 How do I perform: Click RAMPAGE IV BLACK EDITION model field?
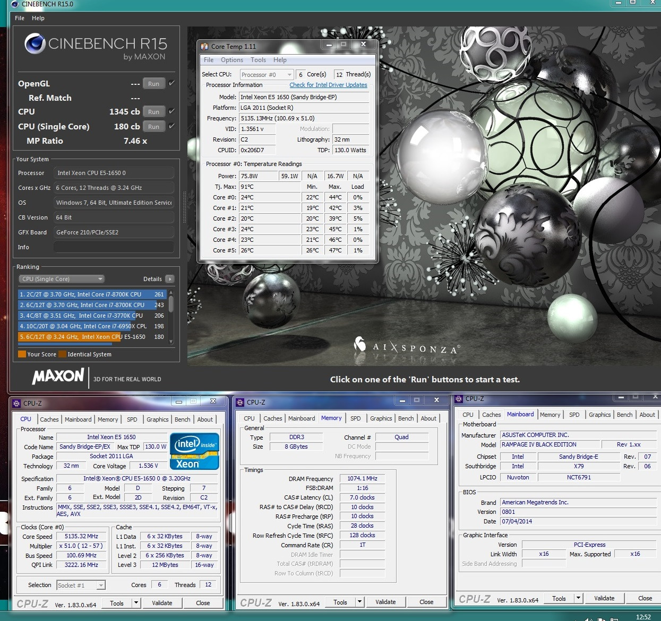click(x=550, y=445)
